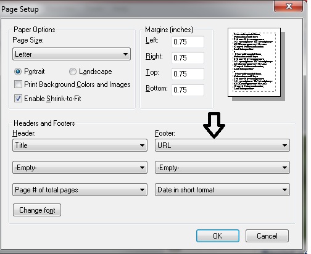Expand Page # of total pages dropdown
The width and height of the screenshot is (311, 254).
pyautogui.click(x=80, y=190)
